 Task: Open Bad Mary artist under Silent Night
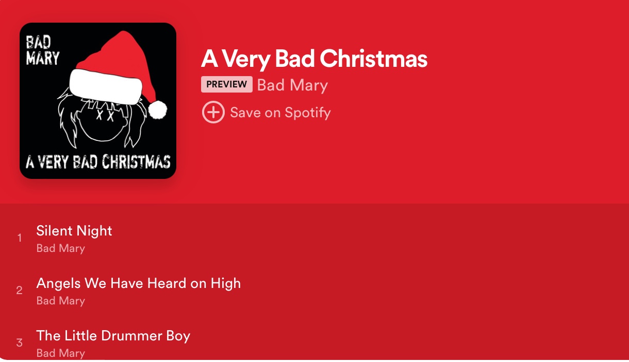pos(60,248)
